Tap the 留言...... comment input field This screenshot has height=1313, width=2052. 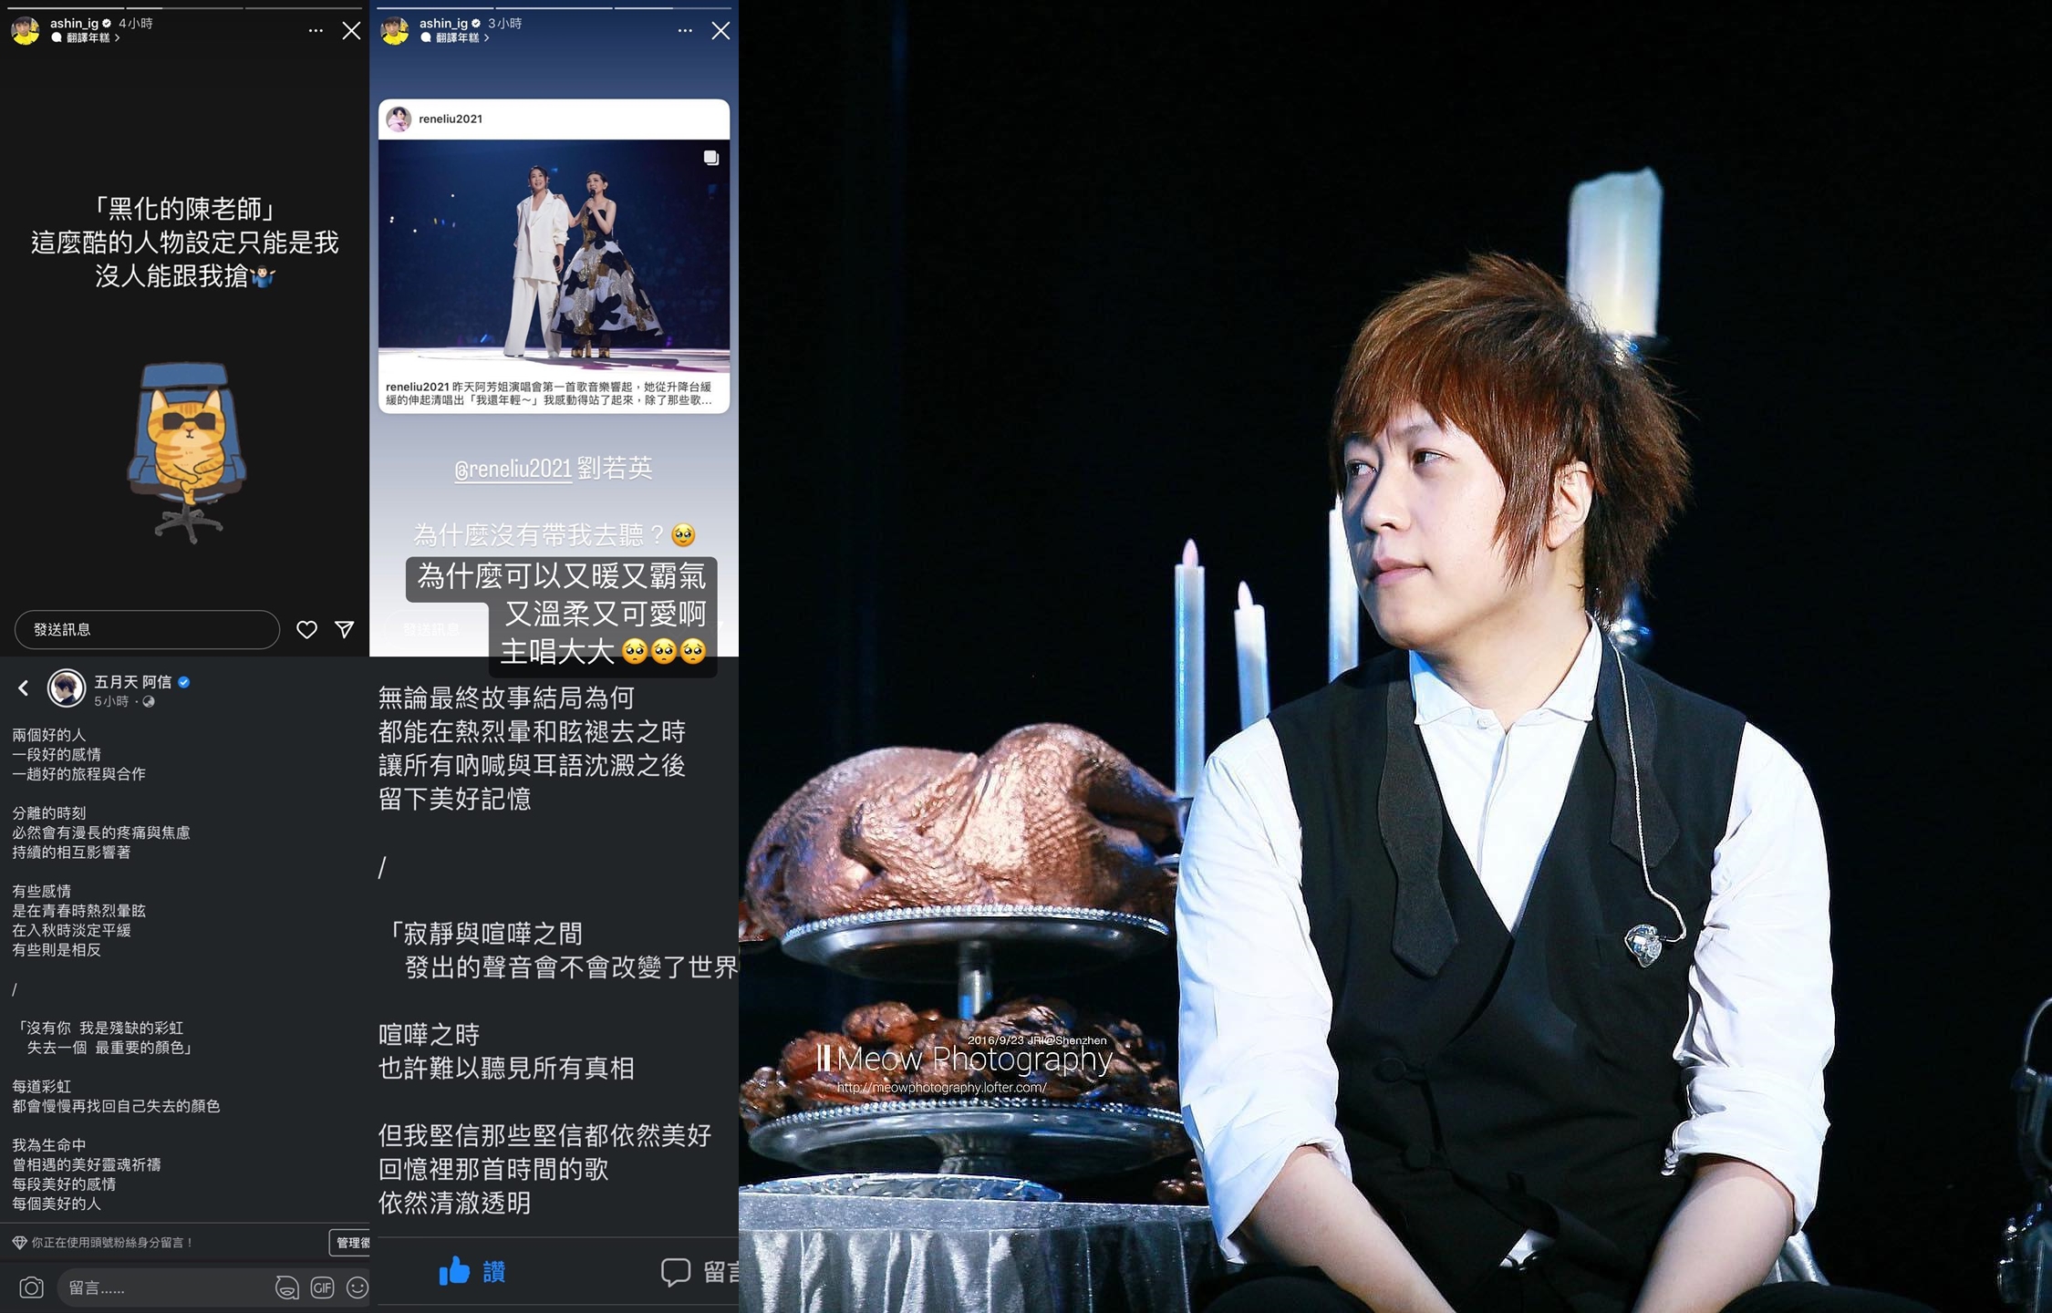point(164,1287)
